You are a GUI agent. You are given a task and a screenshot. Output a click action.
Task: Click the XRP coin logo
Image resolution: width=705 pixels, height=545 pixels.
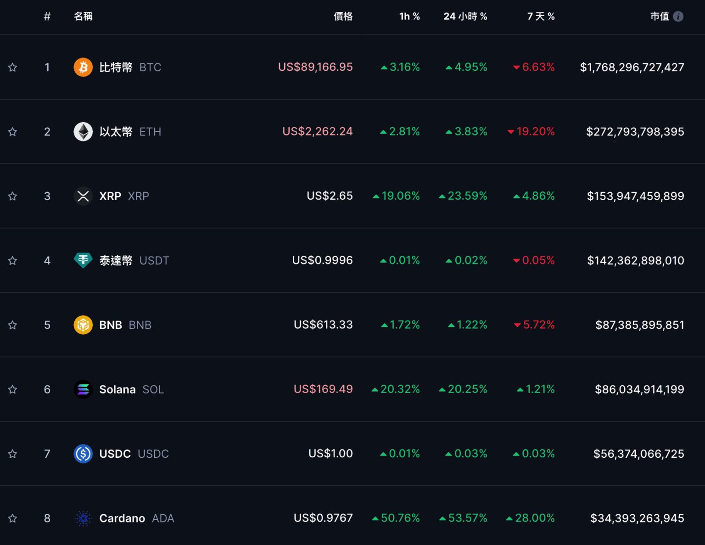coord(83,196)
